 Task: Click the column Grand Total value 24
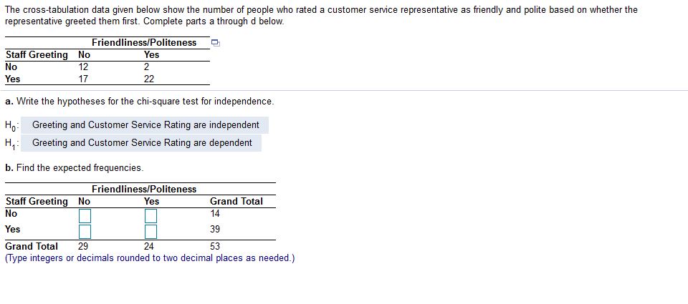click(149, 246)
